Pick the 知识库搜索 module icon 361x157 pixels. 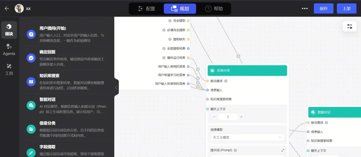coord(31,81)
